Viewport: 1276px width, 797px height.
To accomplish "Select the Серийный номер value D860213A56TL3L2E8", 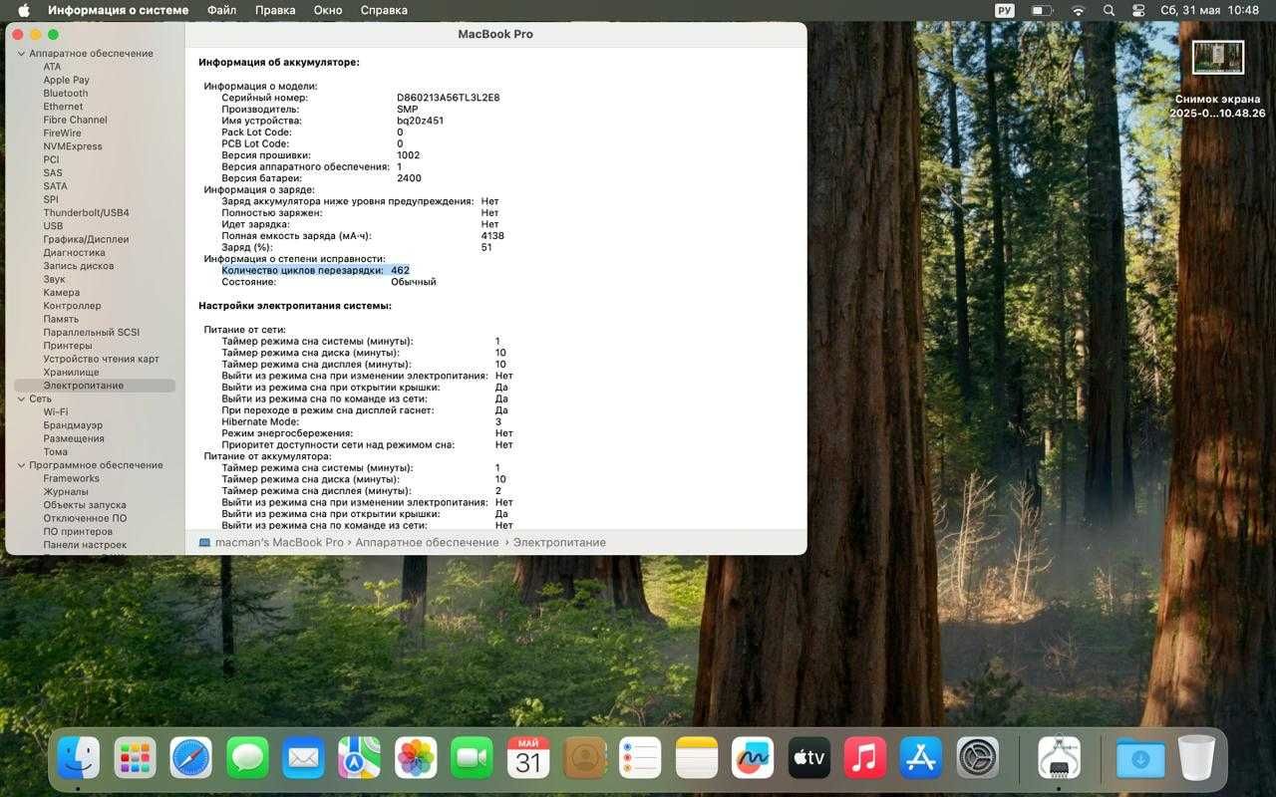I will (x=449, y=98).
